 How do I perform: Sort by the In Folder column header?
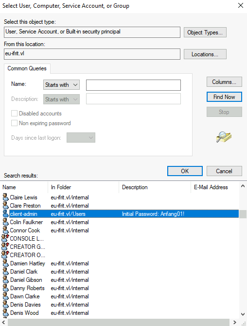pyautogui.click(x=83, y=187)
